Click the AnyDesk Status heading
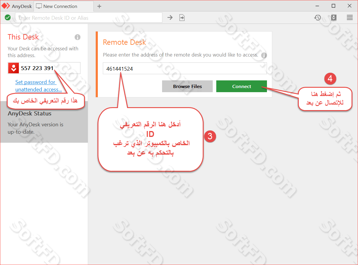Screen dimensions: 358x265 [x=29, y=114]
